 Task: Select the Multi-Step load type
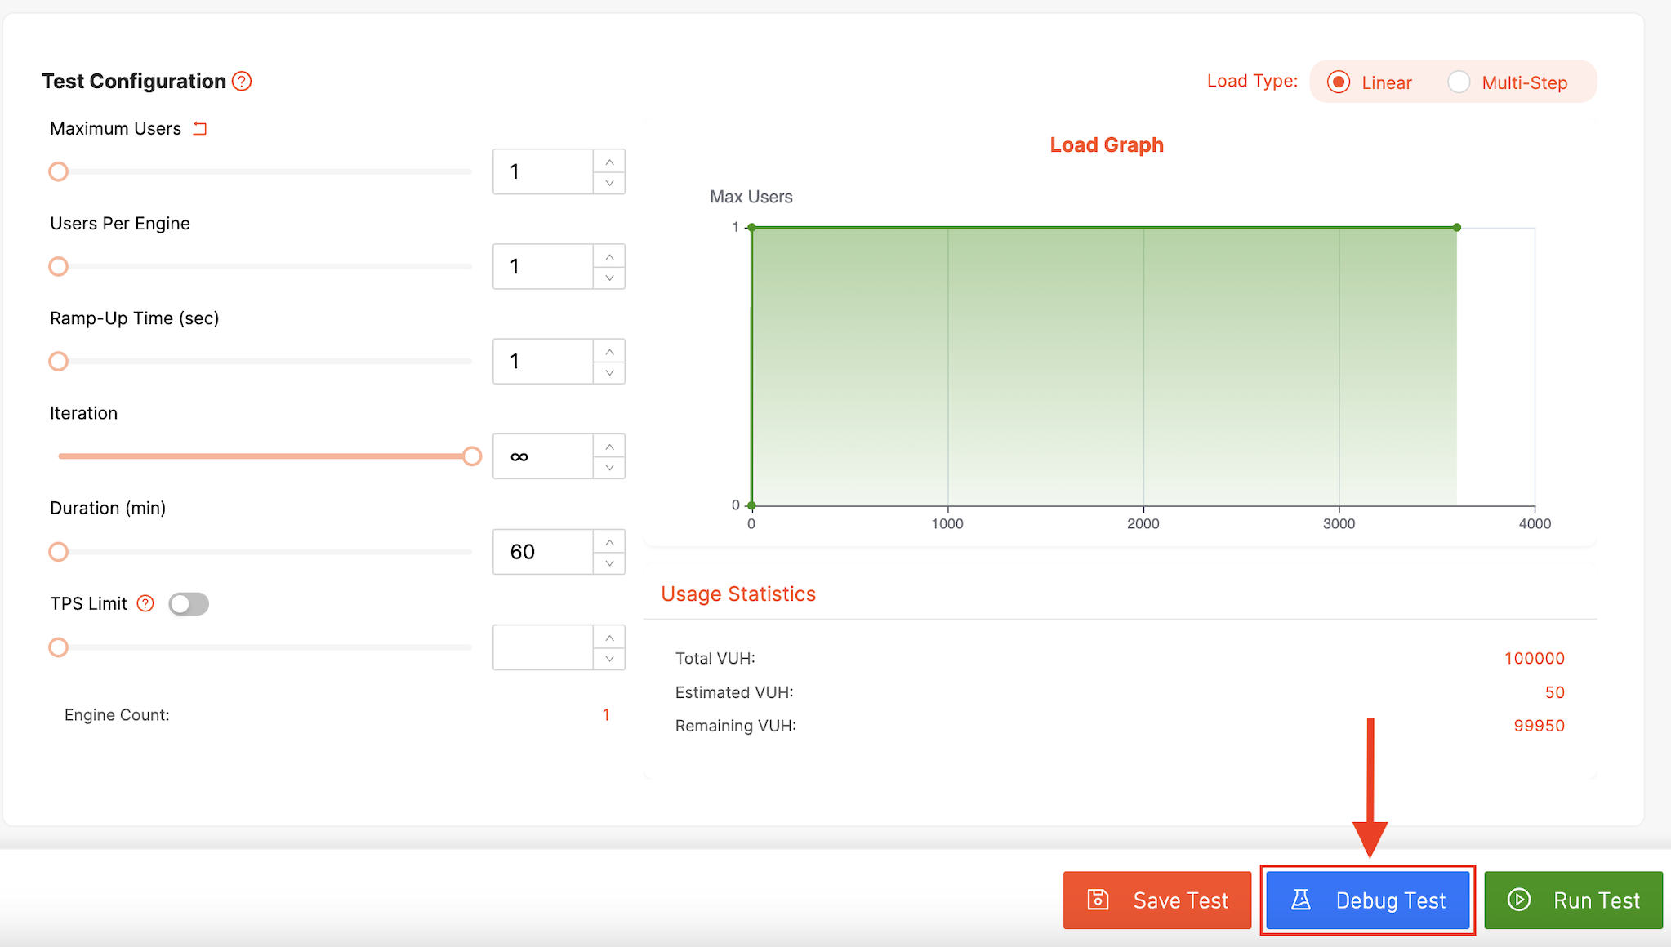pos(1459,82)
